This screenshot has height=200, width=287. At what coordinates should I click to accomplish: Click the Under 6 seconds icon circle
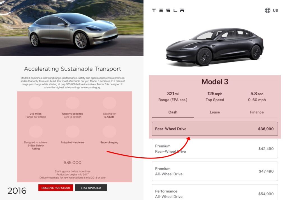coord(73,103)
